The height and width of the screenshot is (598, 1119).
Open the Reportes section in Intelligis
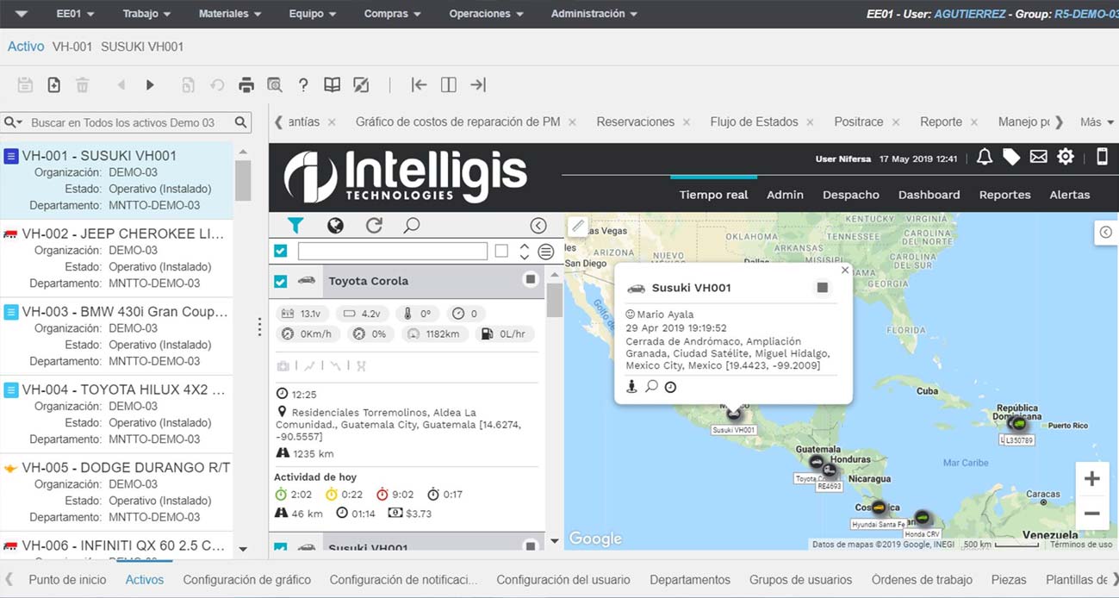(x=1004, y=195)
